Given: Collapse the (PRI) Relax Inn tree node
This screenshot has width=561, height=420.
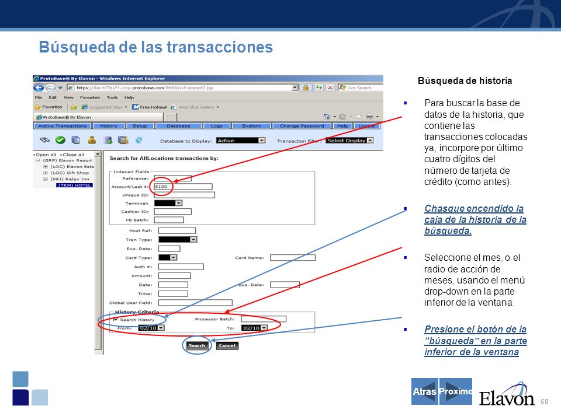Looking at the screenshot, I should [x=46, y=179].
